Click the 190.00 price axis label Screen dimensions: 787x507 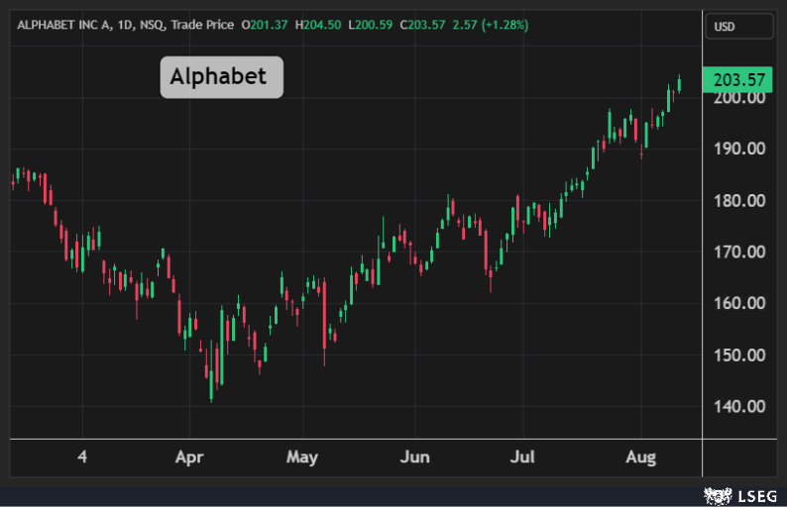pyautogui.click(x=736, y=149)
